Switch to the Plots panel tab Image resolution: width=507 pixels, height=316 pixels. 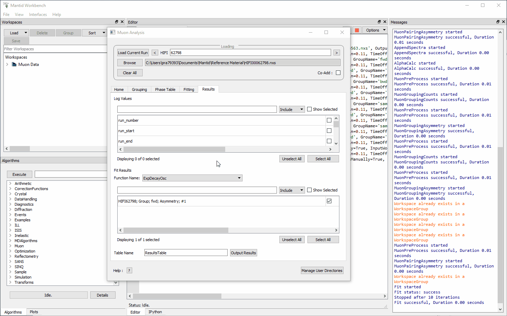coord(33,312)
